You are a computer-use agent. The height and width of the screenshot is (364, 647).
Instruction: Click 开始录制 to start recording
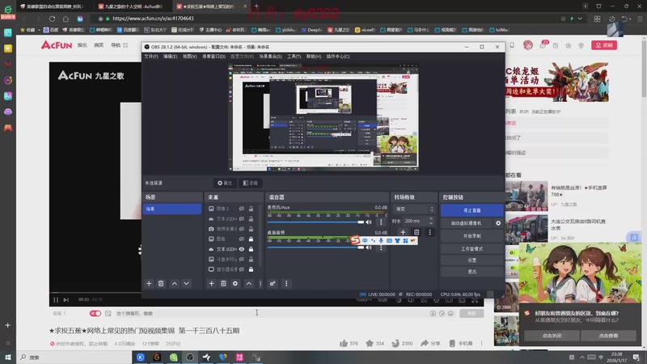(472, 235)
